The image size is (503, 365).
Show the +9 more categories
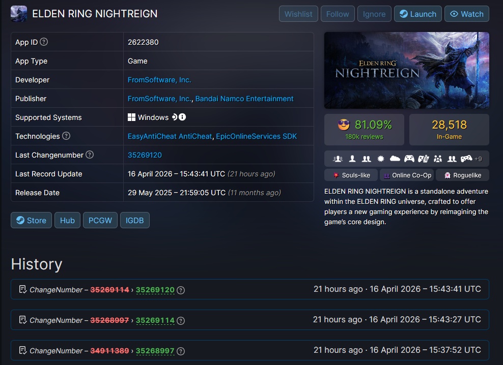478,159
